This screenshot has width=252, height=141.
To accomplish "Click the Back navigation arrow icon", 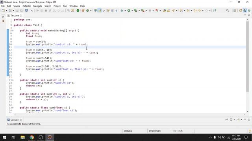I will coord(199,11).
